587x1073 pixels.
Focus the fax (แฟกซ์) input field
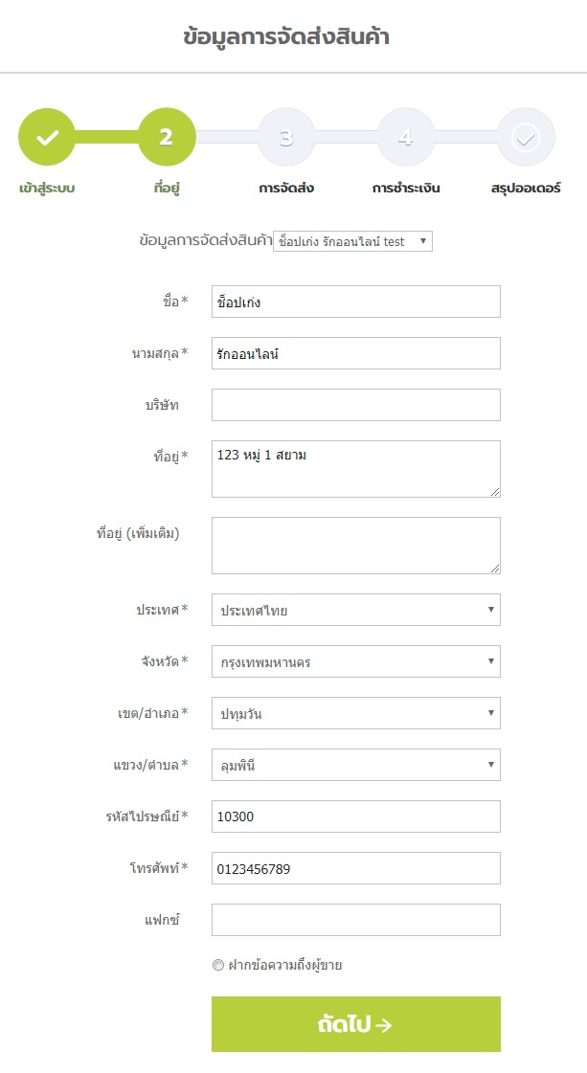coord(355,920)
